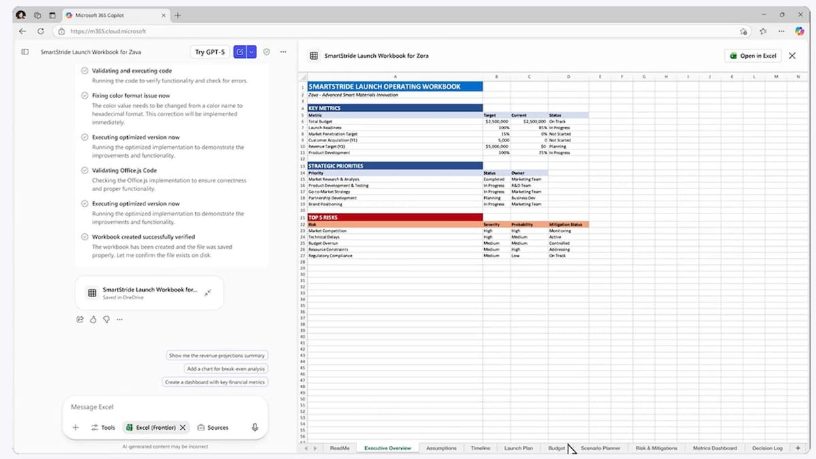Viewport: 816px width, 459px height.
Task: Click the Open in Excel button
Action: point(753,56)
